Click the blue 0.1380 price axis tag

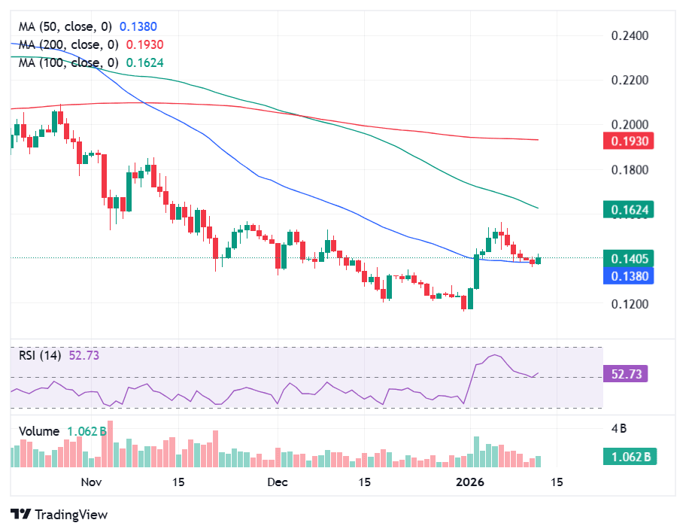(630, 275)
